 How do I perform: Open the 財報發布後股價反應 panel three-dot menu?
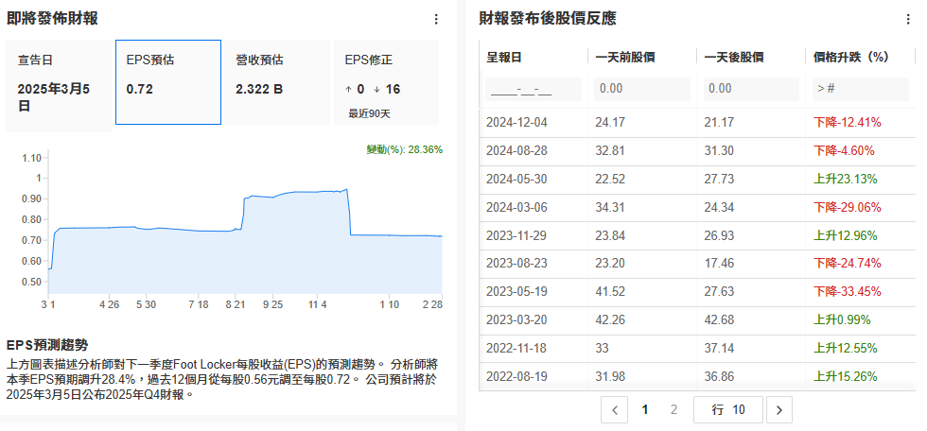[901, 19]
